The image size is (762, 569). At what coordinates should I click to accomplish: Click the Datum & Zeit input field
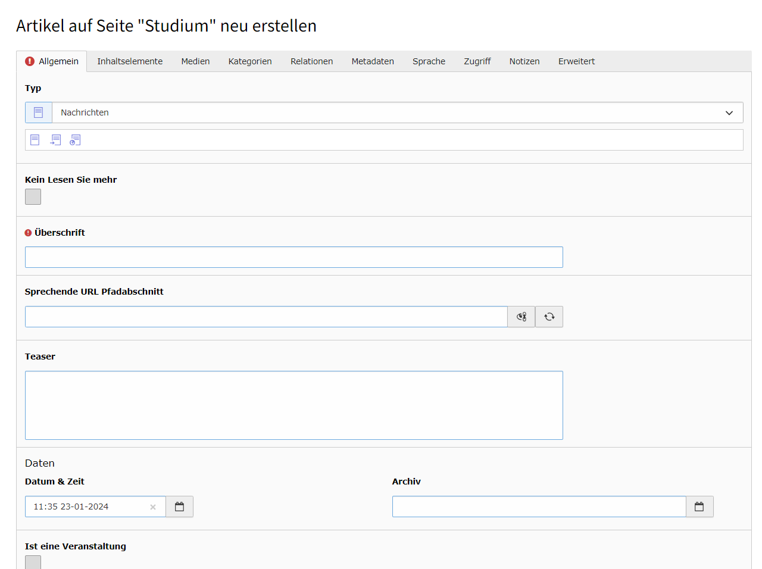pyautogui.click(x=95, y=507)
